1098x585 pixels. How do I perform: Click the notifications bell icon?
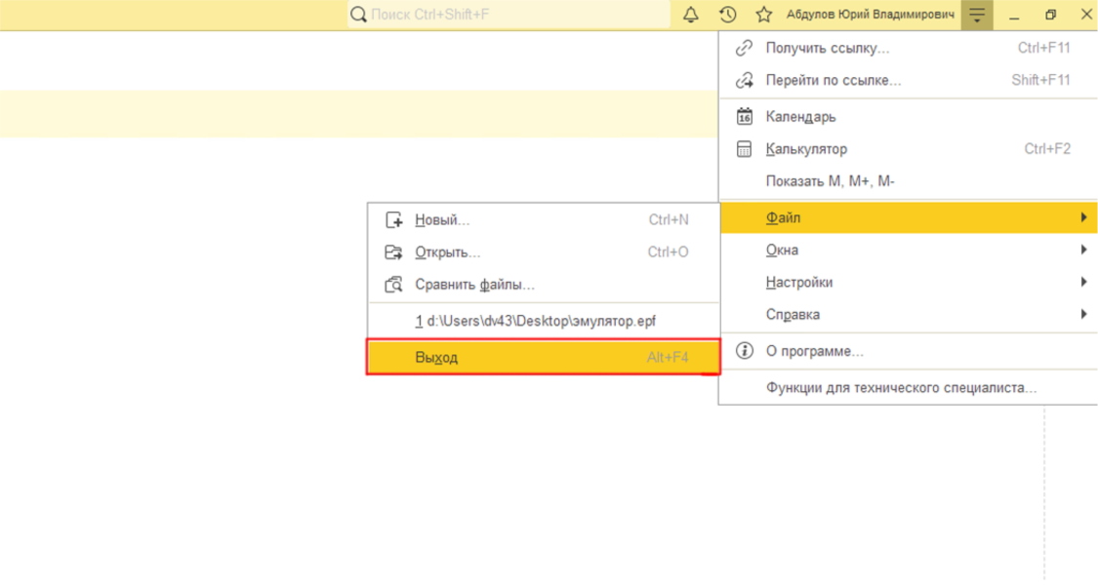click(691, 15)
